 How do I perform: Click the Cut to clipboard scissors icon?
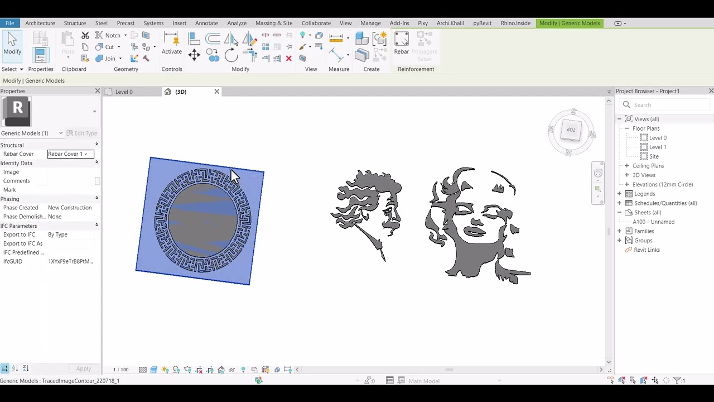tap(85, 35)
